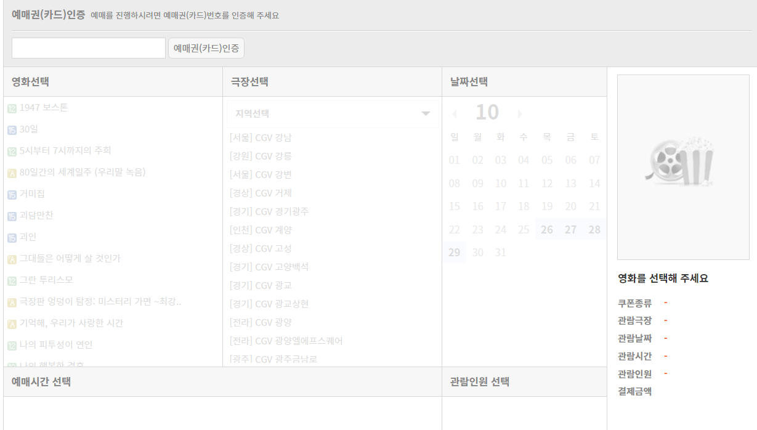Click the A rating icon beside 80일간의 세계일주
Screen dimensions: 757x430
point(12,174)
